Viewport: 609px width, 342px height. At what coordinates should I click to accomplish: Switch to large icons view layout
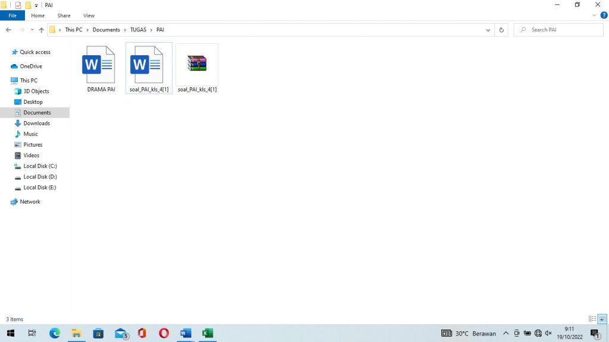tap(602, 319)
